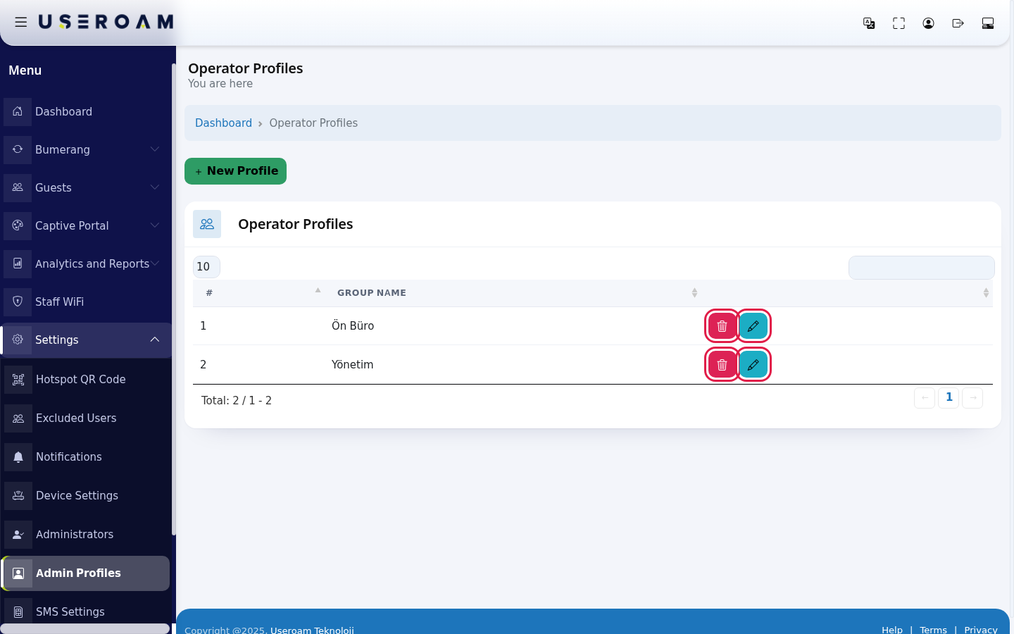Open the rows-per-page dropdown showing 10
The width and height of the screenshot is (1014, 634).
point(206,267)
